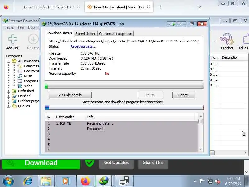This screenshot has width=249, height=187.
Task: Open the Tasks menu in IDM
Action: coord(9,27)
